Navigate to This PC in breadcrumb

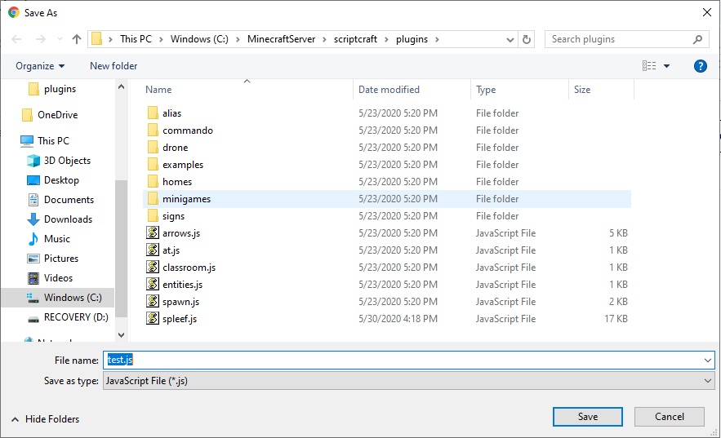coord(136,39)
